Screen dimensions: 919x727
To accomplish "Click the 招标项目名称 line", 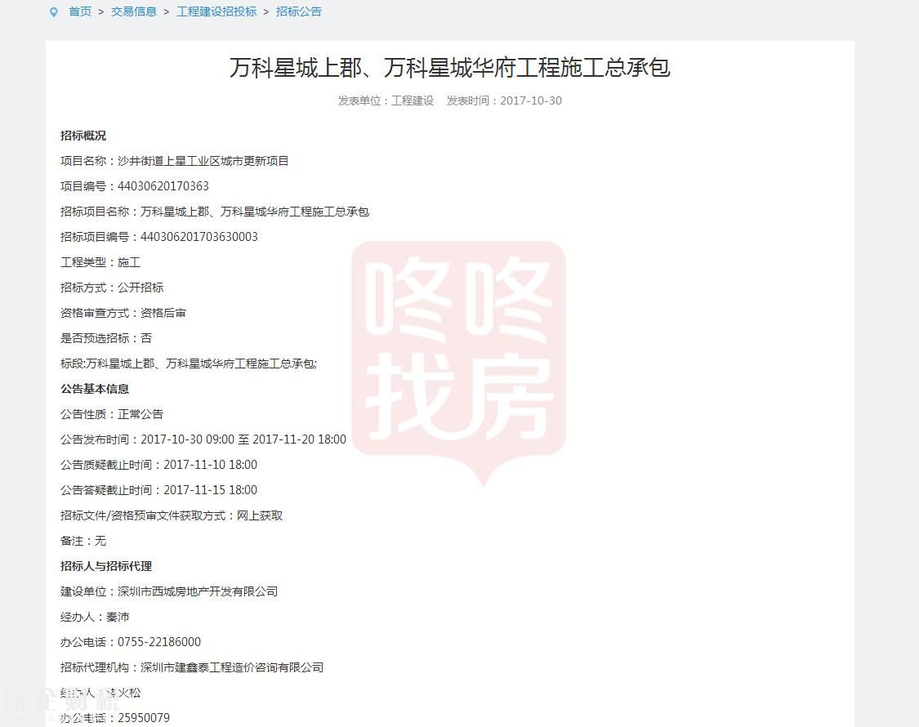I will [x=215, y=212].
